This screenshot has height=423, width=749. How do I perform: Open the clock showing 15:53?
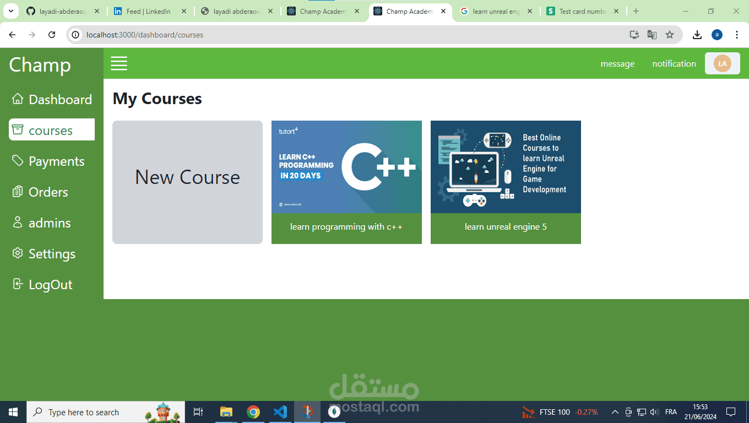[700, 412]
